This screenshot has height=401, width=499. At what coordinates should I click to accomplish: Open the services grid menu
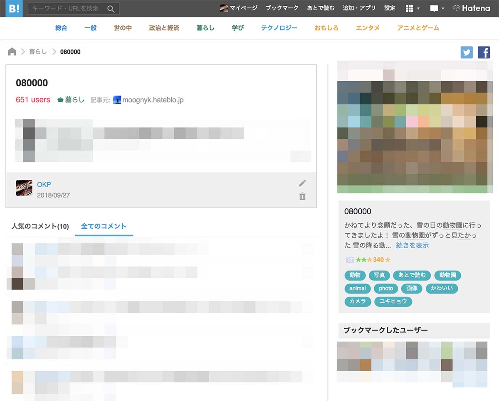tap(413, 8)
